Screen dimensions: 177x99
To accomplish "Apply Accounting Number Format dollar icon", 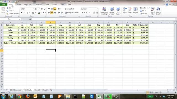I will 82,13.
